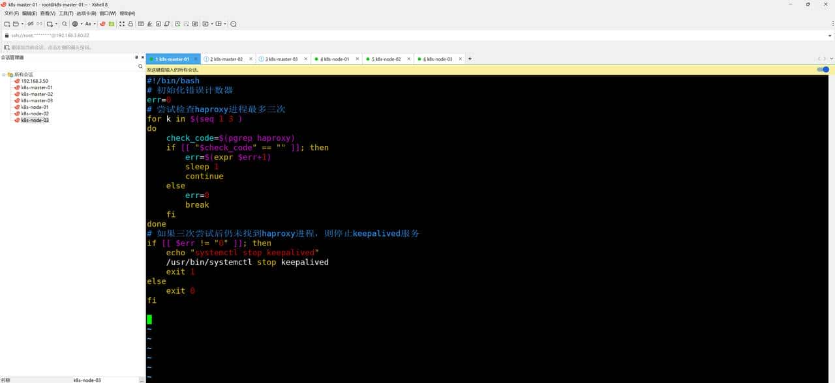Click the reconnect icon in the toolbar
The width and height of the screenshot is (835, 383).
click(38, 23)
